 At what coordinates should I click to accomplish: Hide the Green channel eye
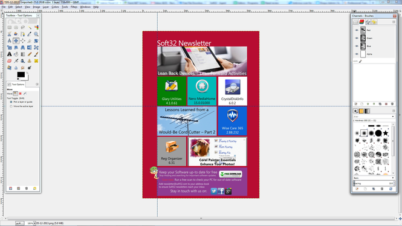pyautogui.click(x=357, y=38)
